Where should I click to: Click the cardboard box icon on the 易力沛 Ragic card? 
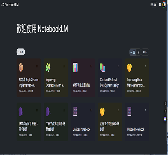pyautogui.click(x=21, y=67)
